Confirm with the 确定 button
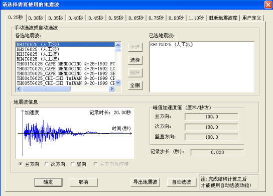This screenshot has height=196, width=273. 48,182
